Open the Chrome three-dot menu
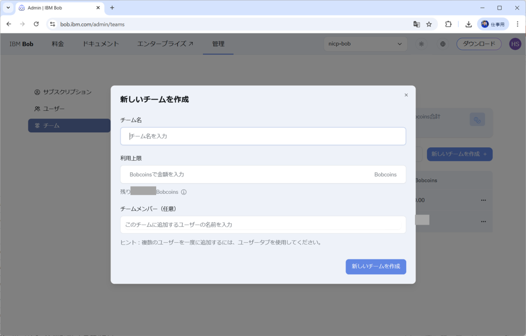This screenshot has height=336, width=526. click(x=518, y=24)
